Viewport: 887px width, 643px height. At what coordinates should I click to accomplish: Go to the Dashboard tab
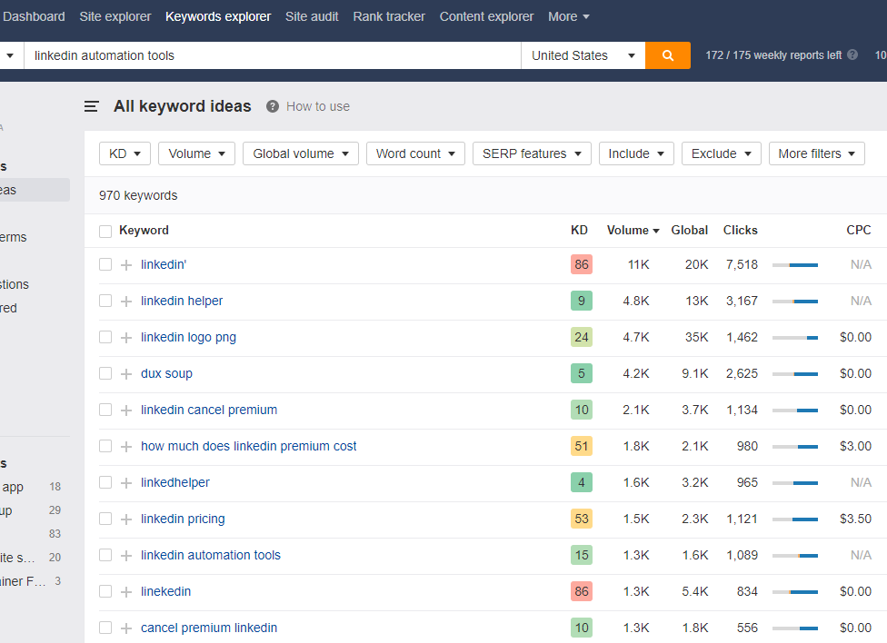pos(34,17)
